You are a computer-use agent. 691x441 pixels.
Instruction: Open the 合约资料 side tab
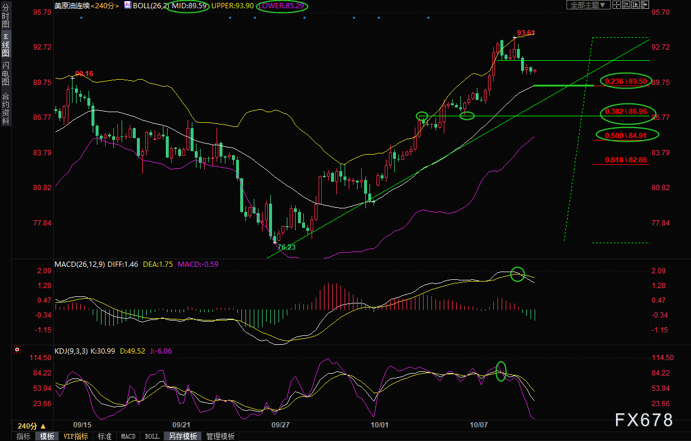click(5, 109)
